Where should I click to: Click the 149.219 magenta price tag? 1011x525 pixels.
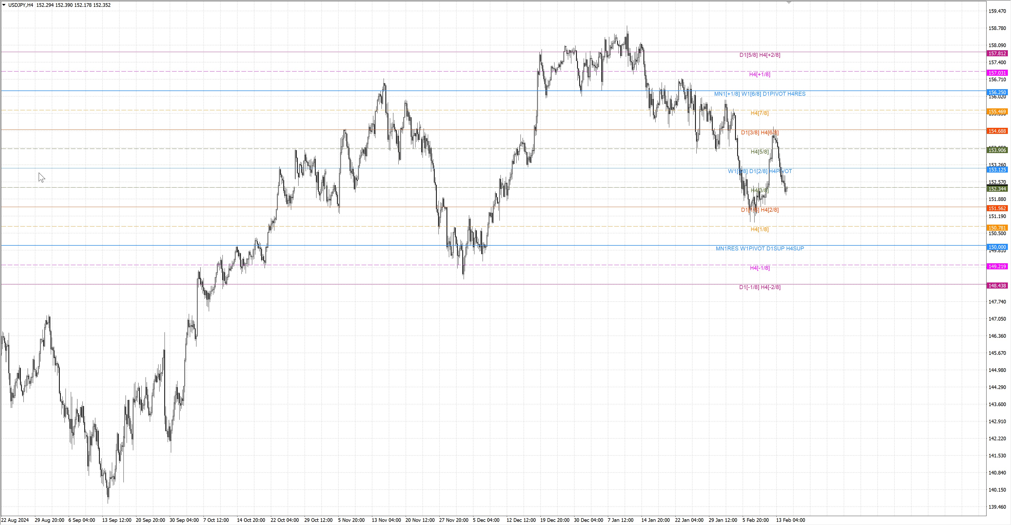[997, 266]
